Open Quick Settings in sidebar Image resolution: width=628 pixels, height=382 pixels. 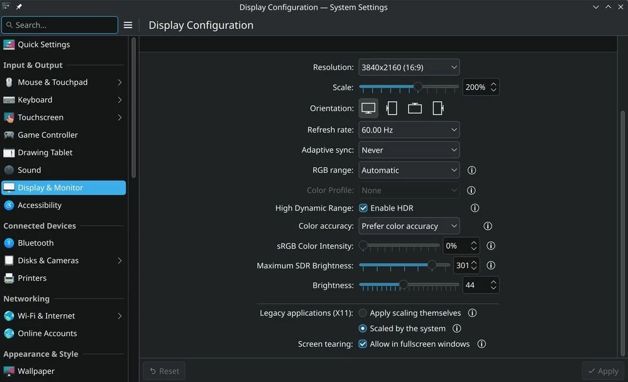pos(63,45)
